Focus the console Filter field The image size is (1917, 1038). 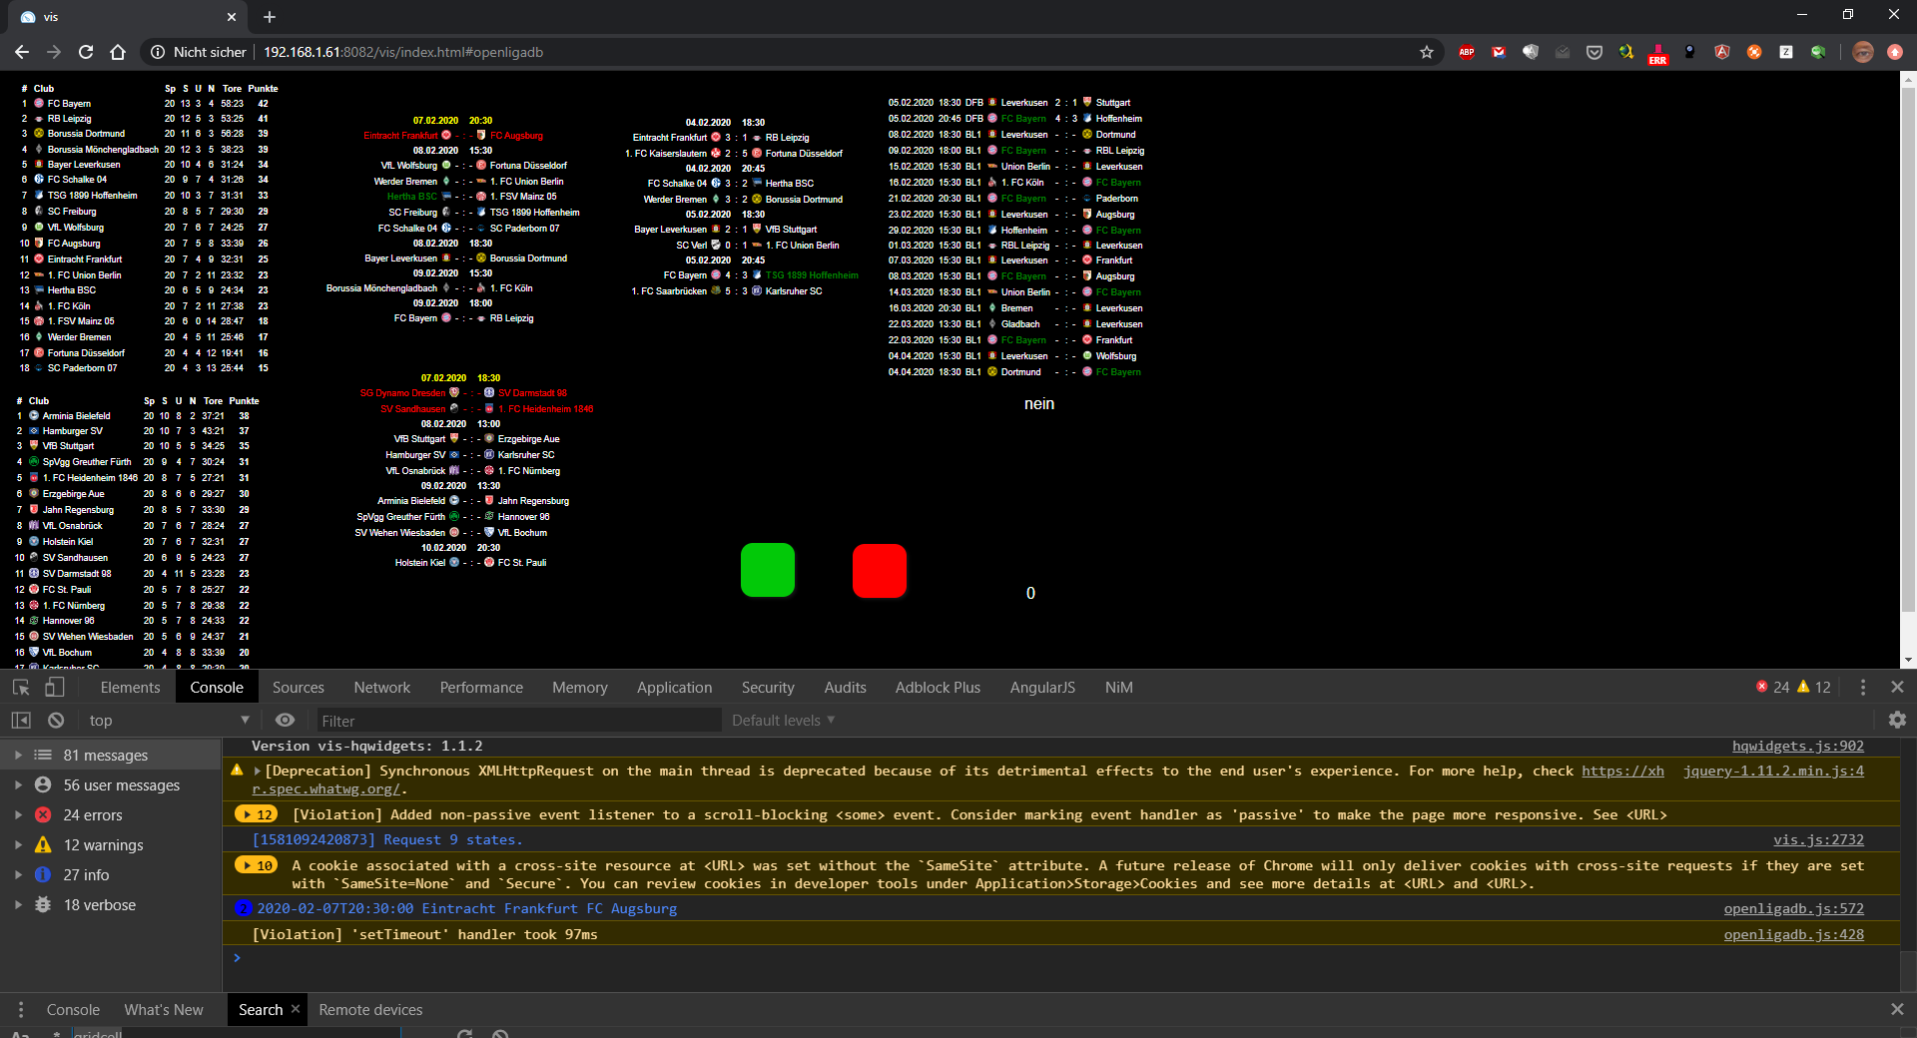click(518, 720)
